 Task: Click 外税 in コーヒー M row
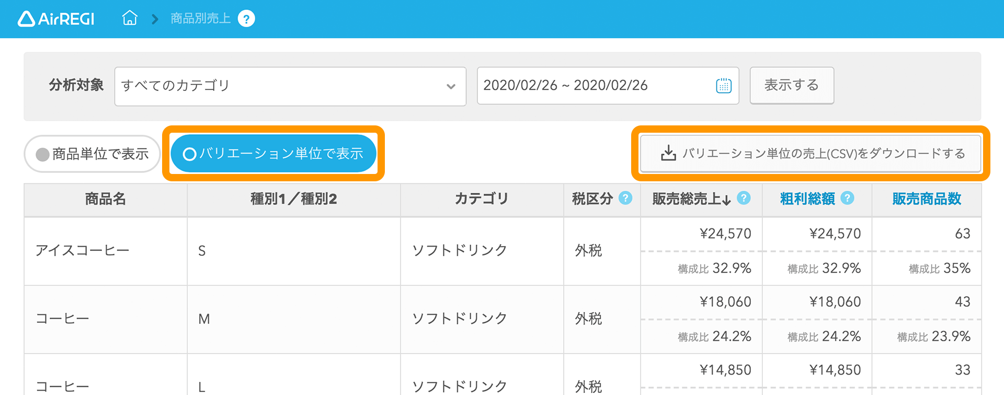[589, 319]
